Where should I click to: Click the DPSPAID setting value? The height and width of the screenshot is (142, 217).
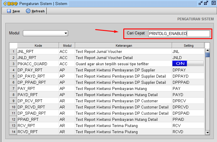(x=188, y=113)
